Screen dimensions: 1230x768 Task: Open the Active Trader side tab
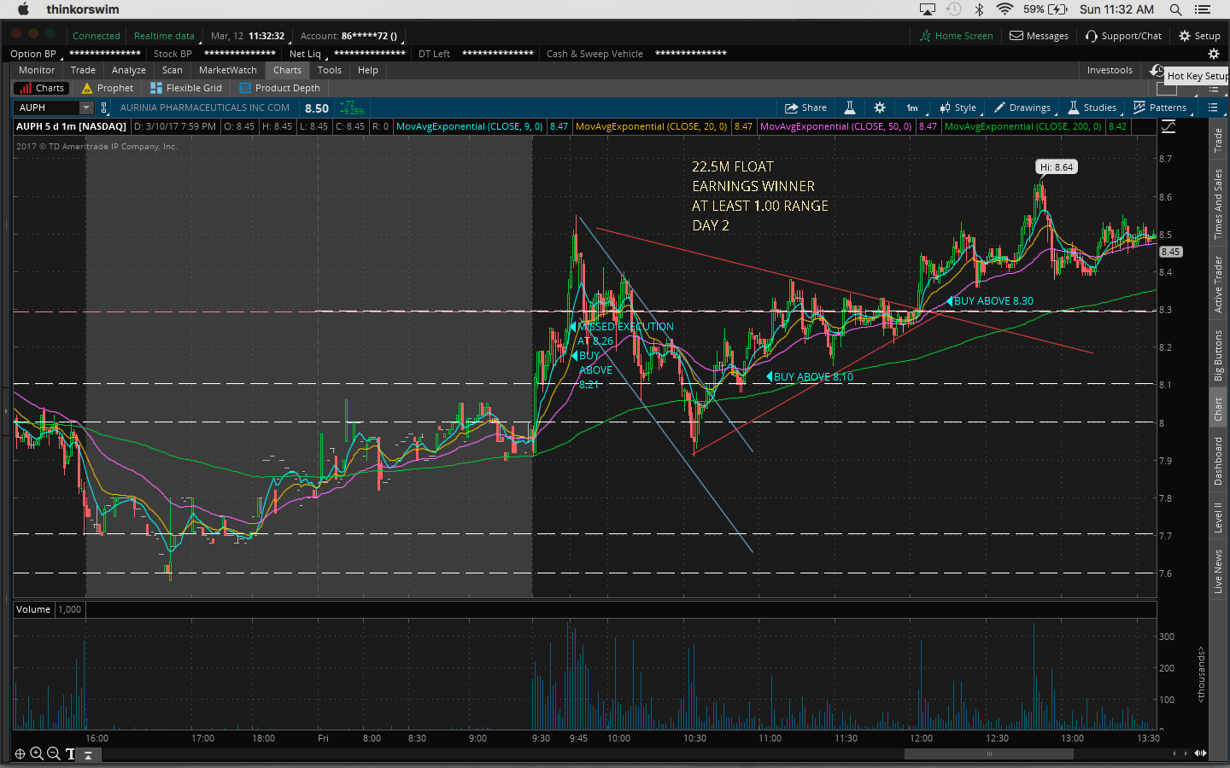coord(1218,284)
